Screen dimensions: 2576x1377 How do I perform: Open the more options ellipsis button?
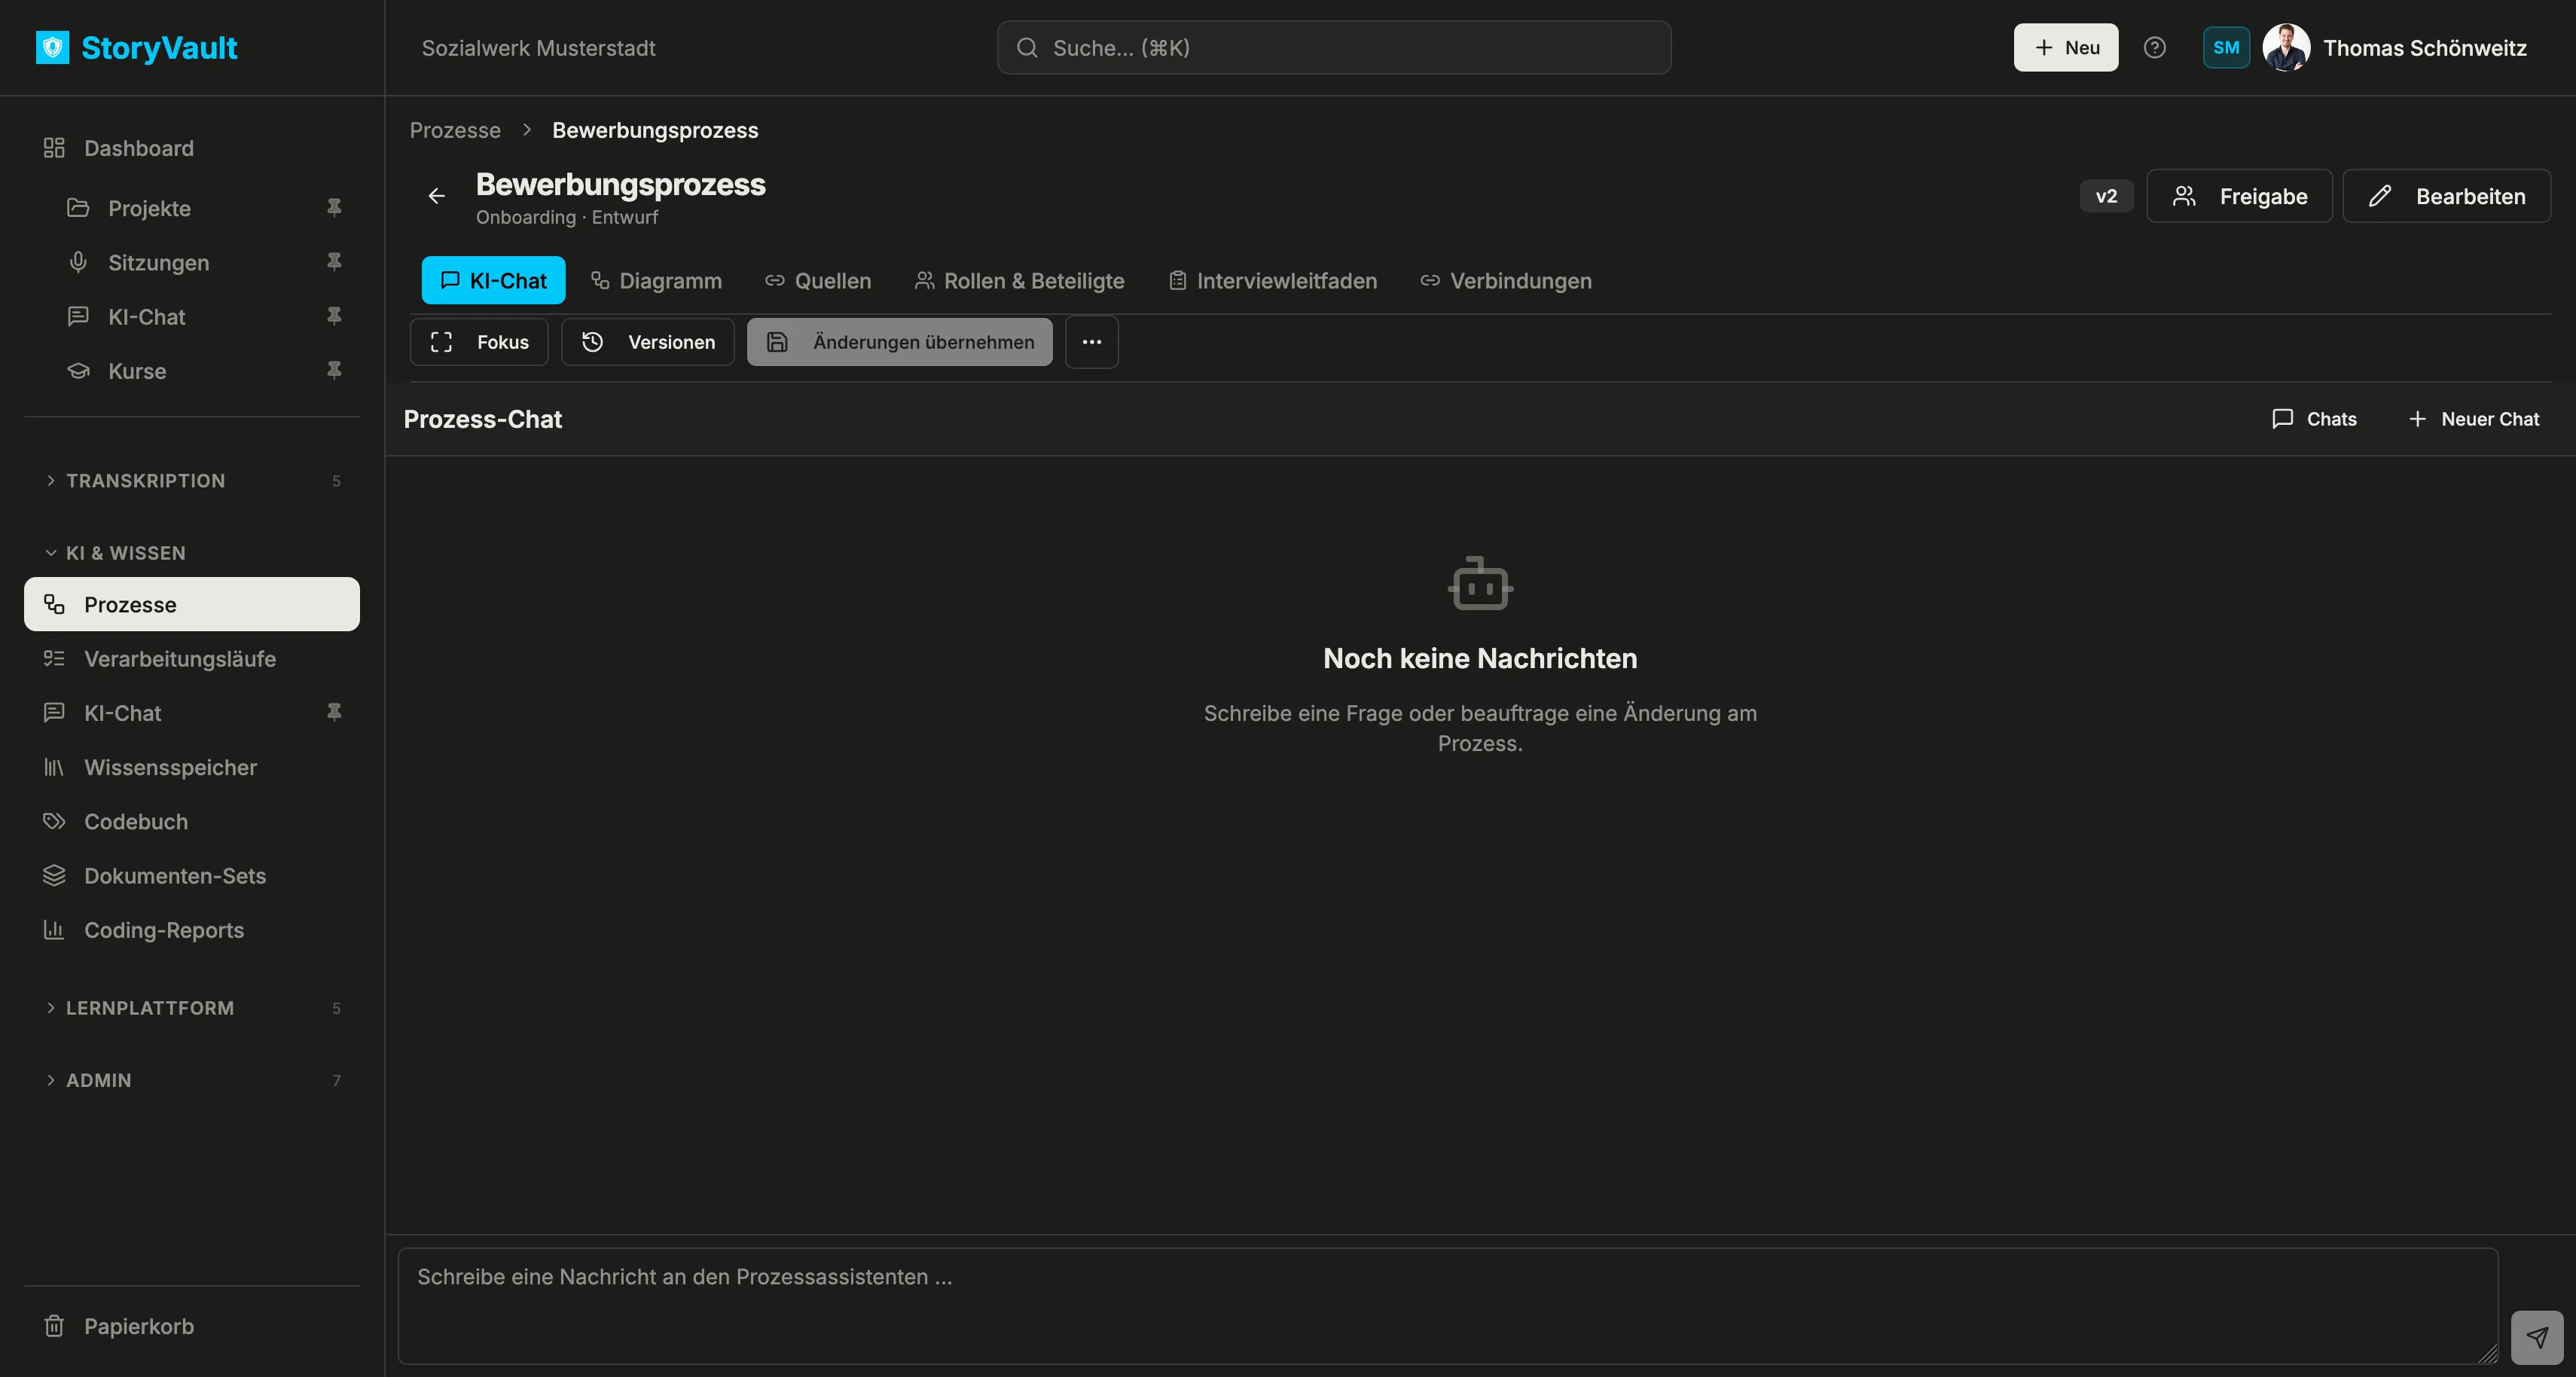(1092, 342)
